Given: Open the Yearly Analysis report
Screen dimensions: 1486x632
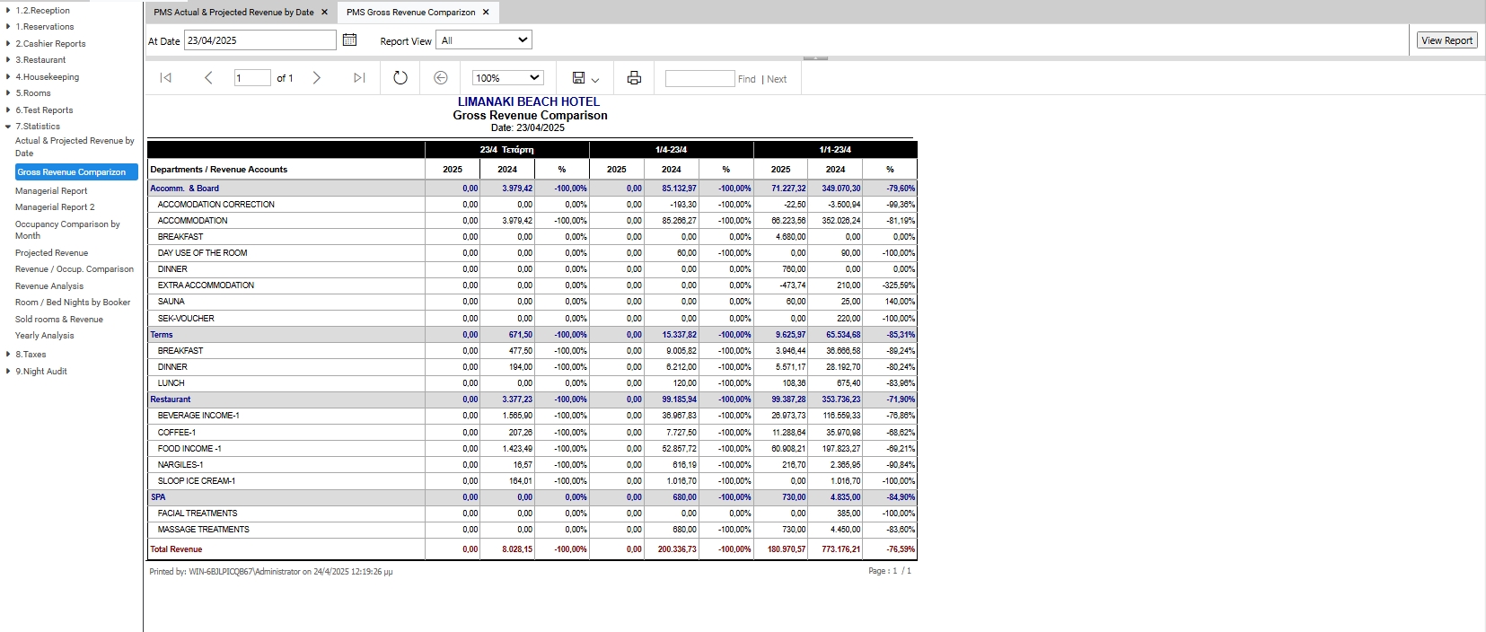Looking at the screenshot, I should pos(45,335).
